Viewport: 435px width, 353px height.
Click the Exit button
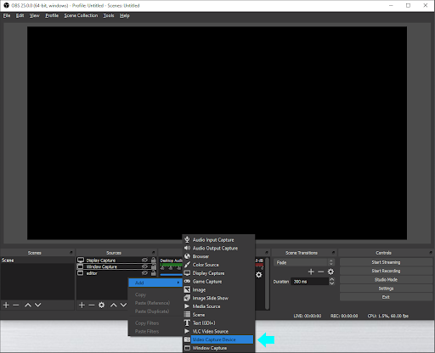pos(386,297)
